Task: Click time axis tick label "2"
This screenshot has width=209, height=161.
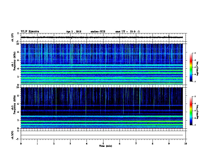Action: pyautogui.click(x=54, y=143)
